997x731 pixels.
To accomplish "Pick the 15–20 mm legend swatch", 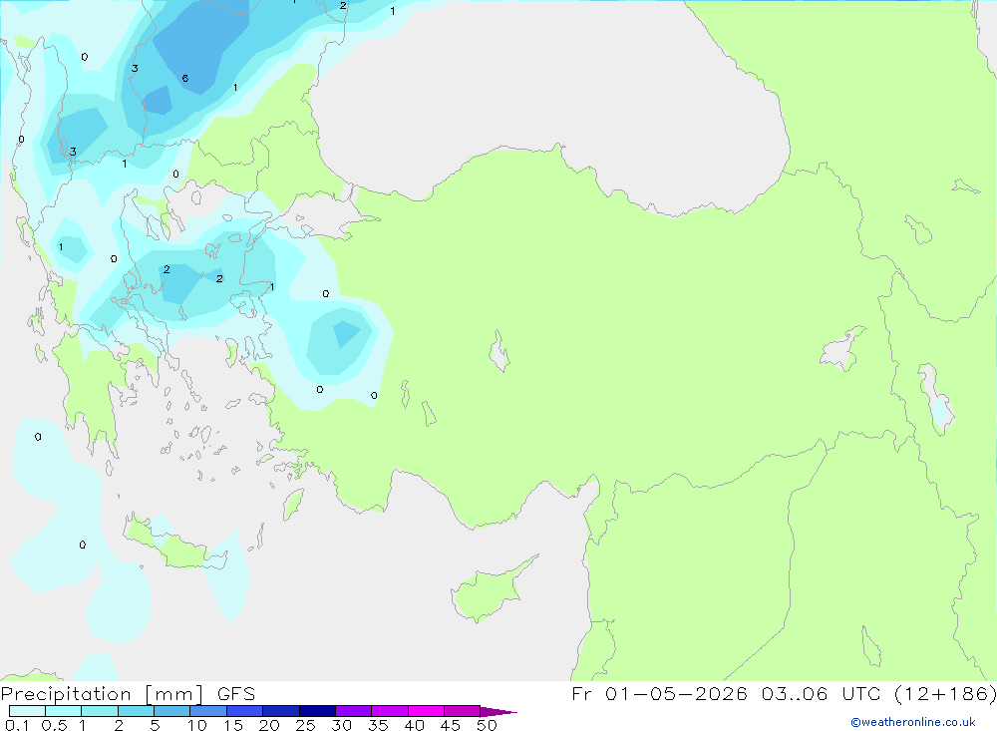I will (244, 711).
